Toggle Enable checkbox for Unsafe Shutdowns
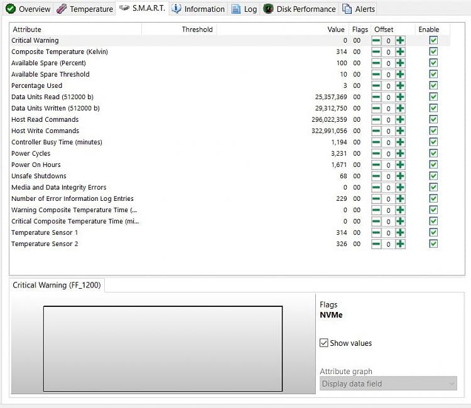This screenshot has height=408, width=471. click(x=433, y=176)
